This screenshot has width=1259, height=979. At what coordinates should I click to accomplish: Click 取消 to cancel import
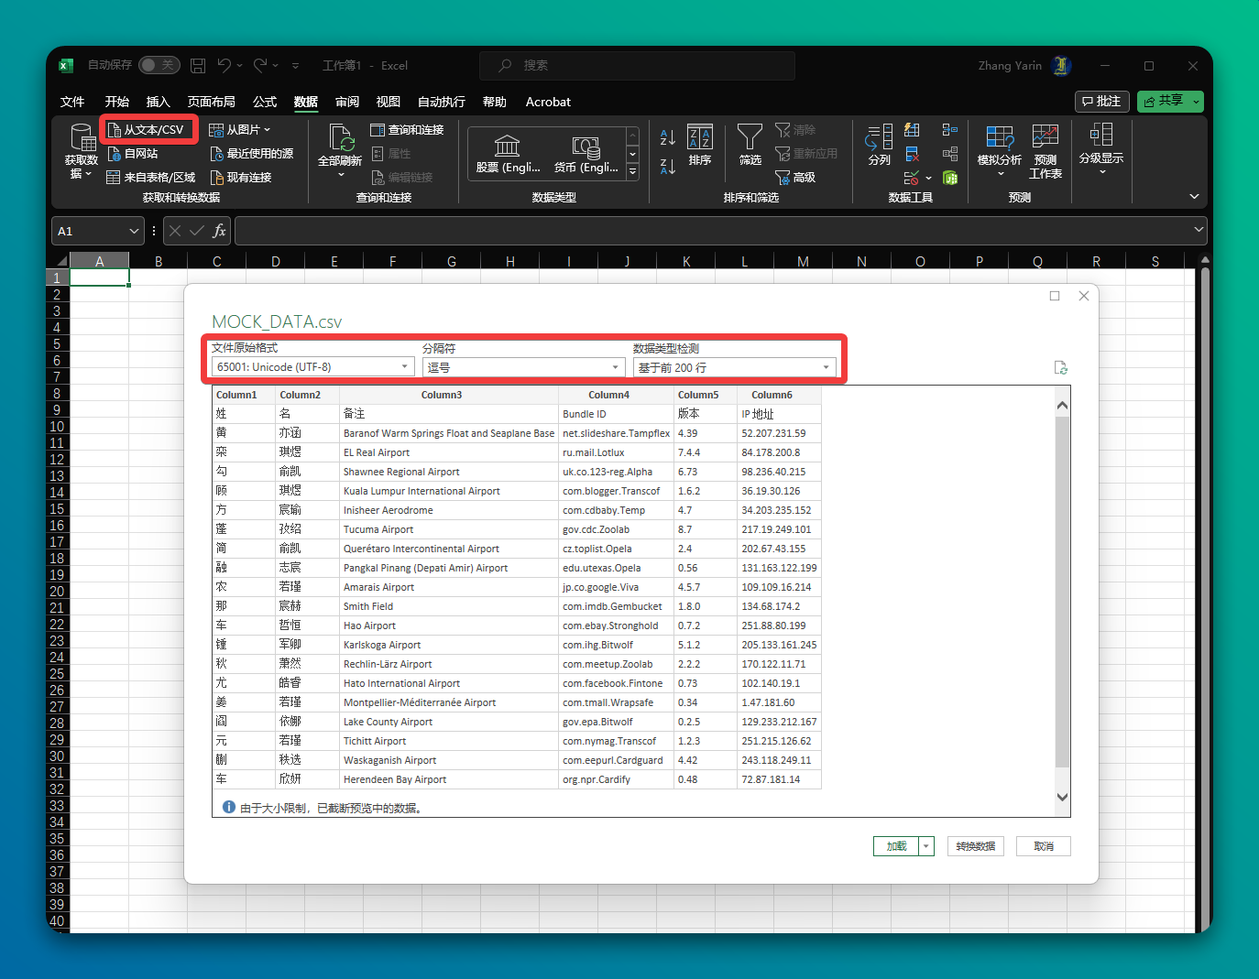pos(1044,846)
